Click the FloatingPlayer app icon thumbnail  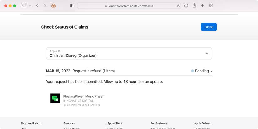55,98
